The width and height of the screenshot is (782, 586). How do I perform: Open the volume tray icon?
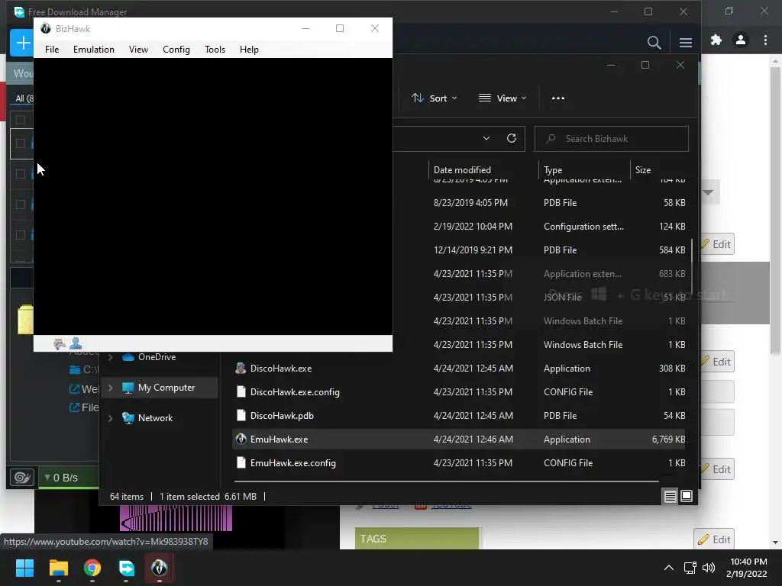708,568
